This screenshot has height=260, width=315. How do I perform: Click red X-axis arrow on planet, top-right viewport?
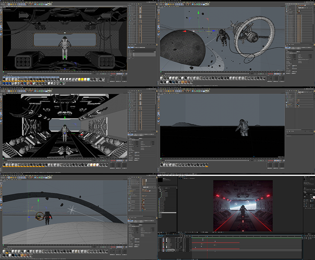pos(184,31)
